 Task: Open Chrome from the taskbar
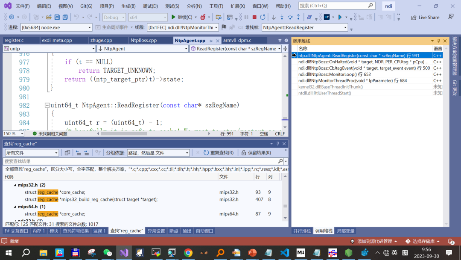pyautogui.click(x=188, y=253)
